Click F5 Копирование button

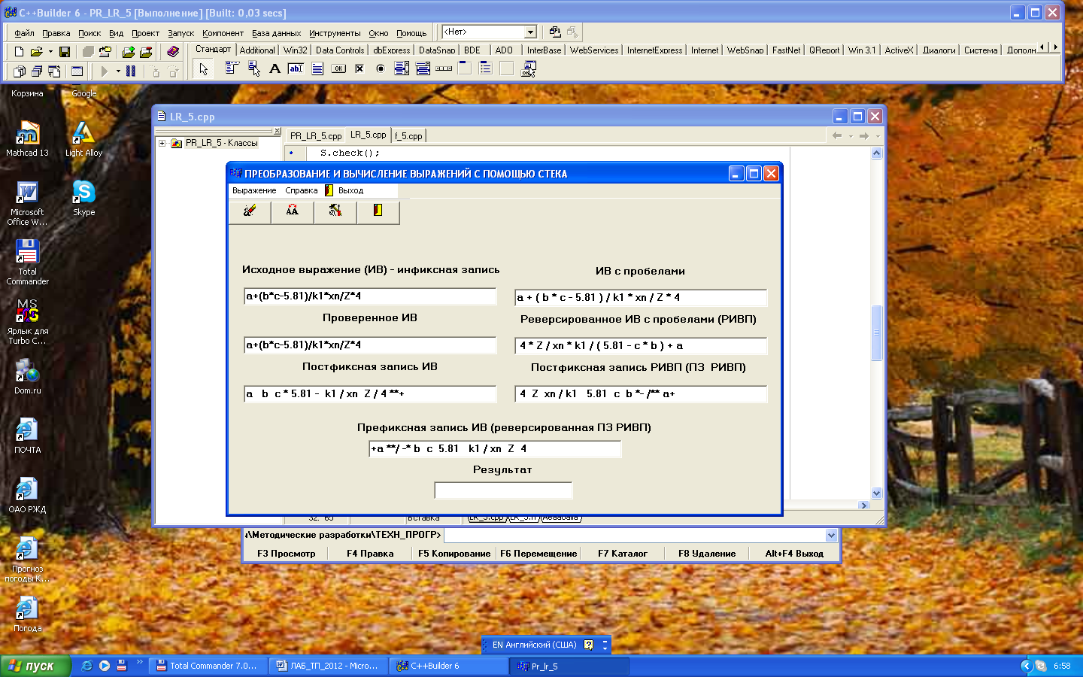(x=454, y=554)
